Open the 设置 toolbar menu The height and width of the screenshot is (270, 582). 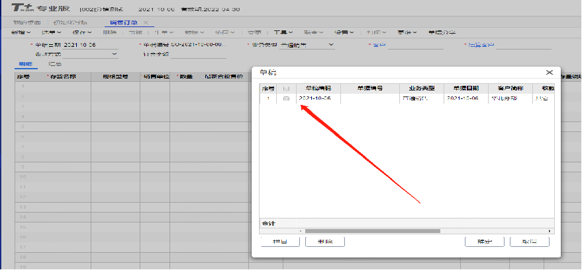(343, 32)
